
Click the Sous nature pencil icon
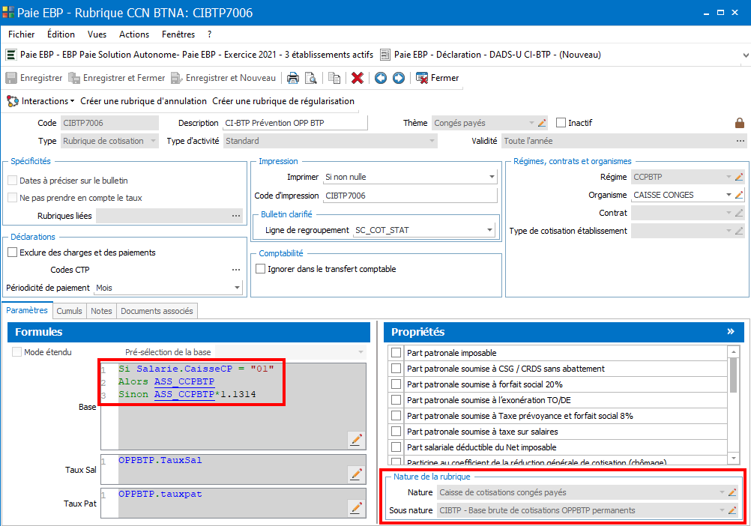[732, 511]
